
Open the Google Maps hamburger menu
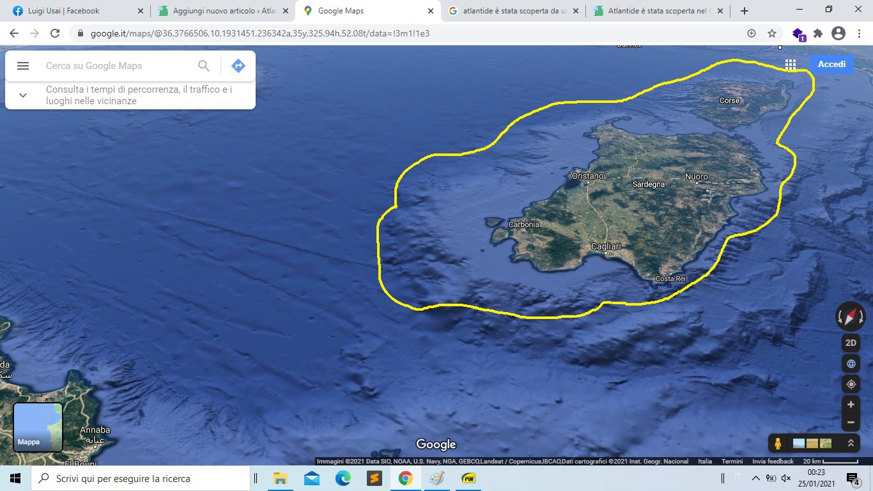[x=23, y=66]
